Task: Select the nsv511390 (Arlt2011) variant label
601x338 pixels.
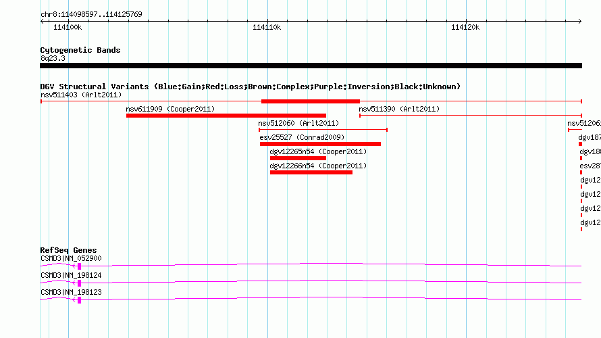Action: (x=399, y=109)
